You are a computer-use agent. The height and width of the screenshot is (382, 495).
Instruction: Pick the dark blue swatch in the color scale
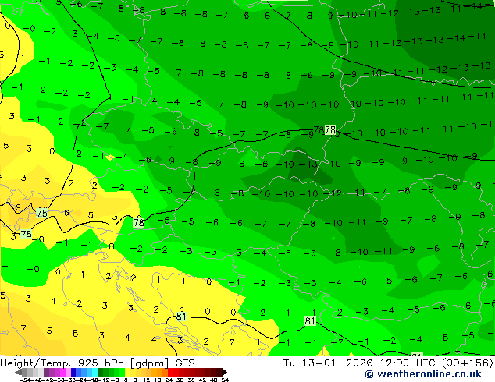point(73,372)
